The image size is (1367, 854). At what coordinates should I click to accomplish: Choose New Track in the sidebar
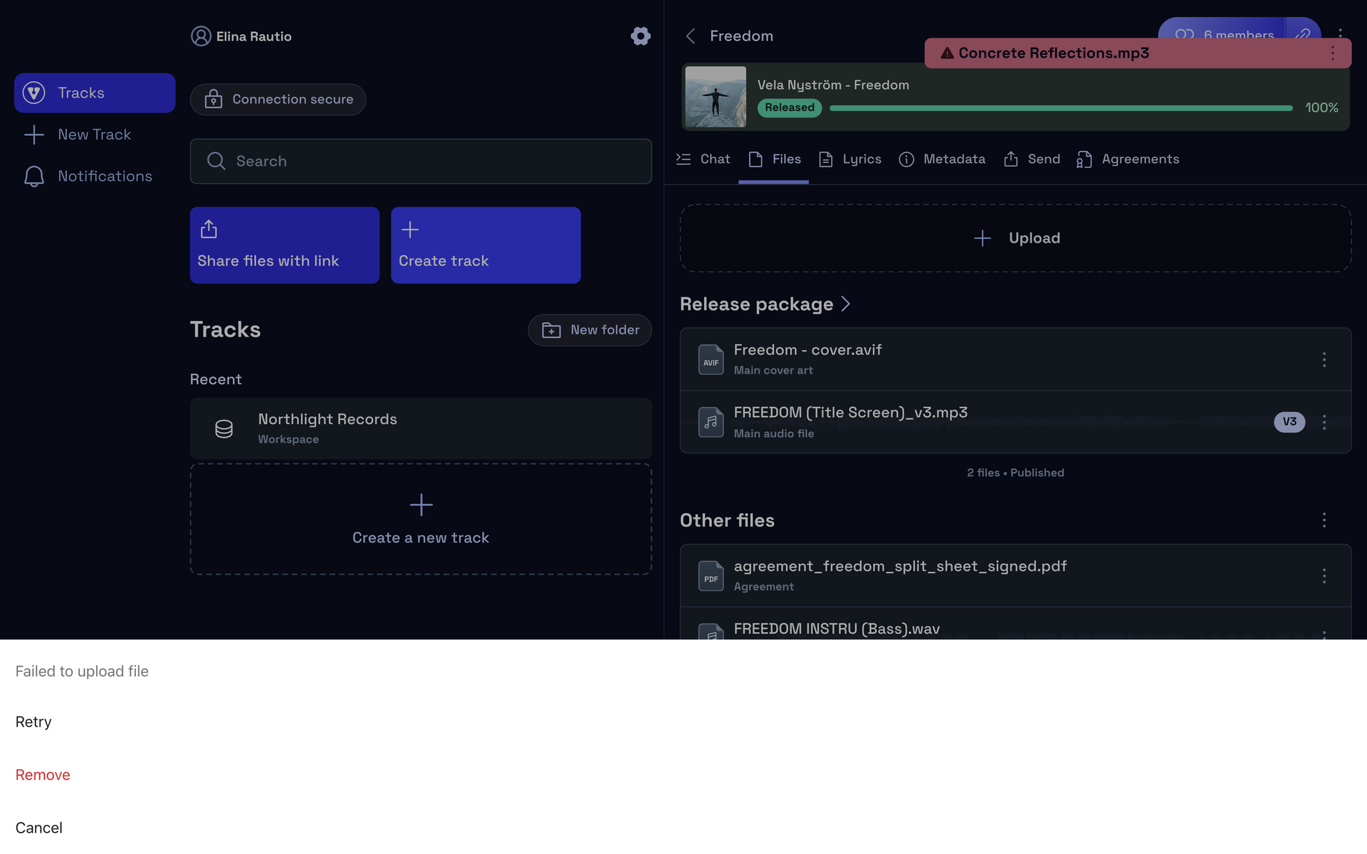pos(95,135)
